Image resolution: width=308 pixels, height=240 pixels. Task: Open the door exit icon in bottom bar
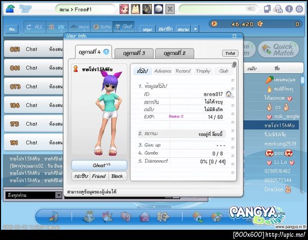(53, 216)
